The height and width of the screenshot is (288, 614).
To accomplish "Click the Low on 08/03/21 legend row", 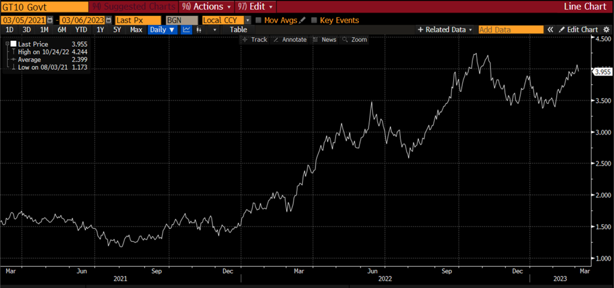I will 49,68.
